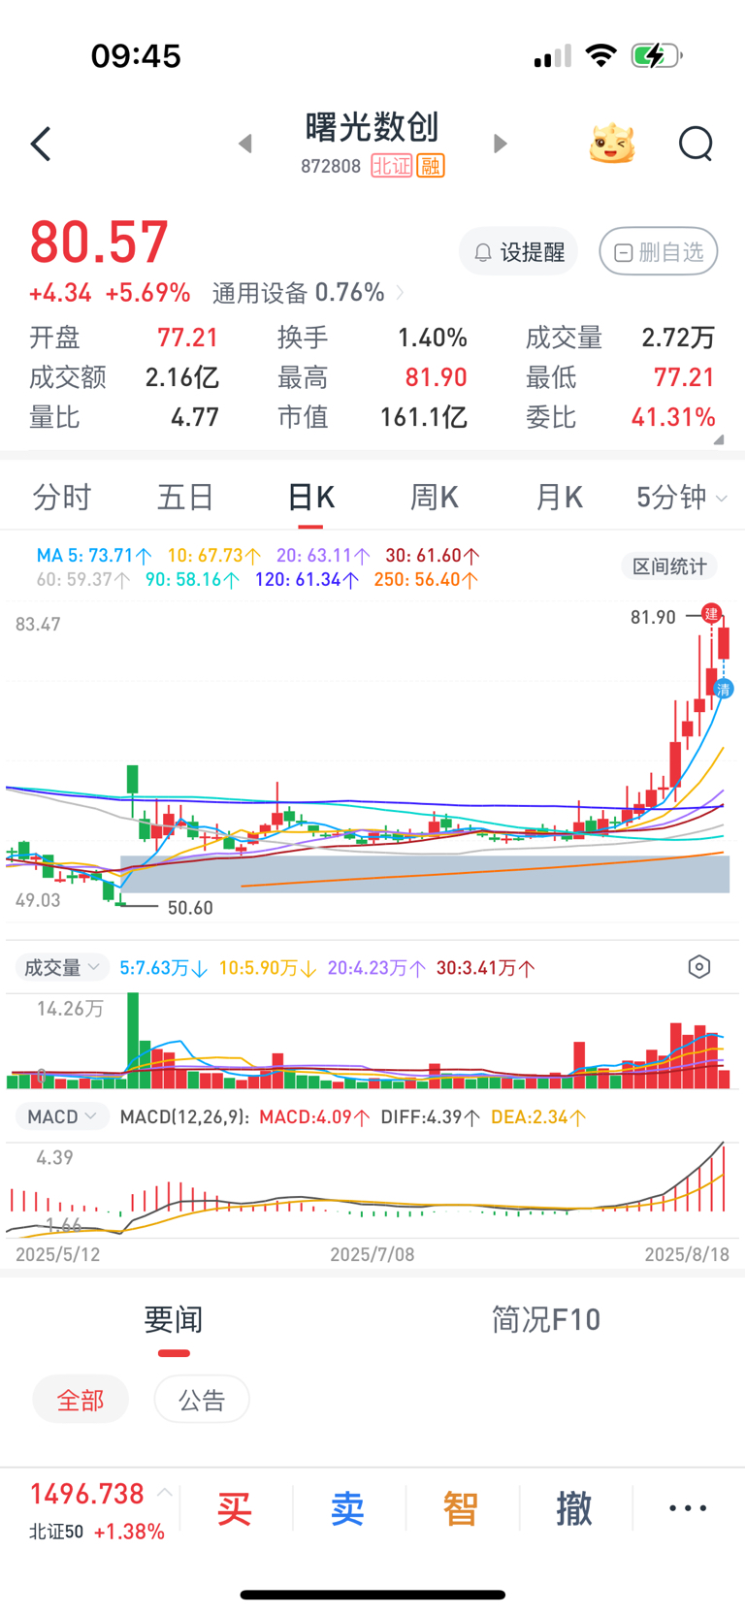Tap the DIFF:4.39 value
This screenshot has width=746, height=1615.
pyautogui.click(x=431, y=1117)
